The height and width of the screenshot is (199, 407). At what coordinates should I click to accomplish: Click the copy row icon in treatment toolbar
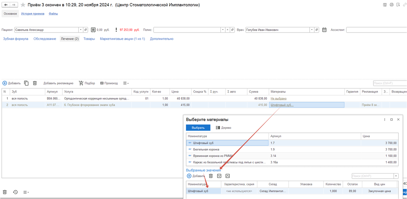(26, 83)
